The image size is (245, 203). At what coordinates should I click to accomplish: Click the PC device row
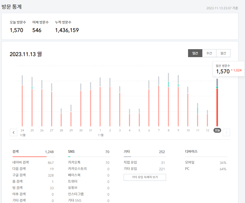[206, 169]
